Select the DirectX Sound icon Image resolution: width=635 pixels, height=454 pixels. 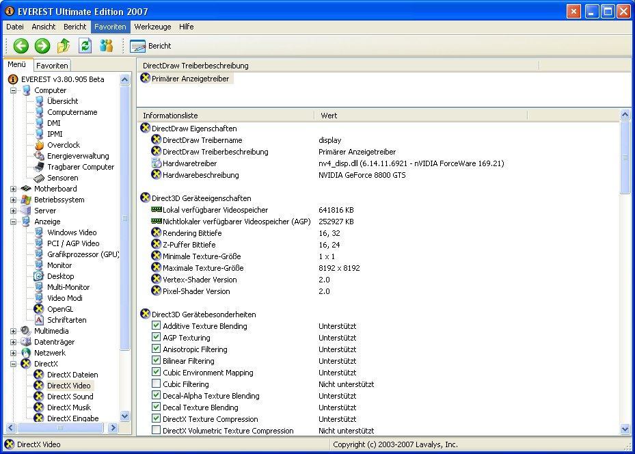tap(39, 397)
